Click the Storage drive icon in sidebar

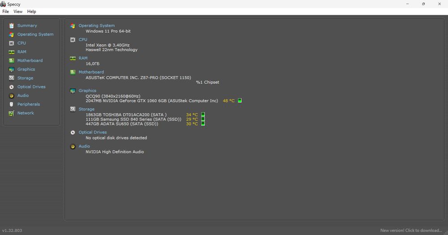(12, 78)
